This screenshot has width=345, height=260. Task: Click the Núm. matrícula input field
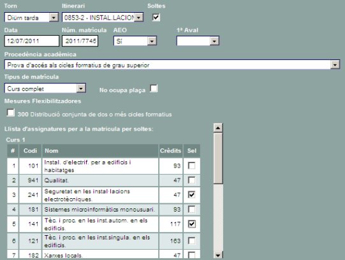point(80,41)
